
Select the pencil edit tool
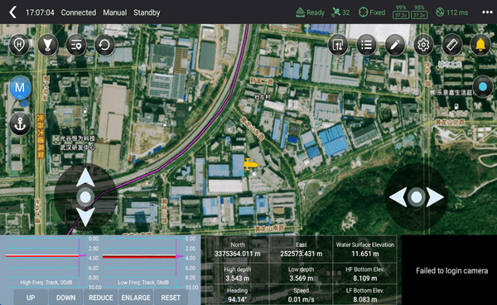(x=394, y=45)
